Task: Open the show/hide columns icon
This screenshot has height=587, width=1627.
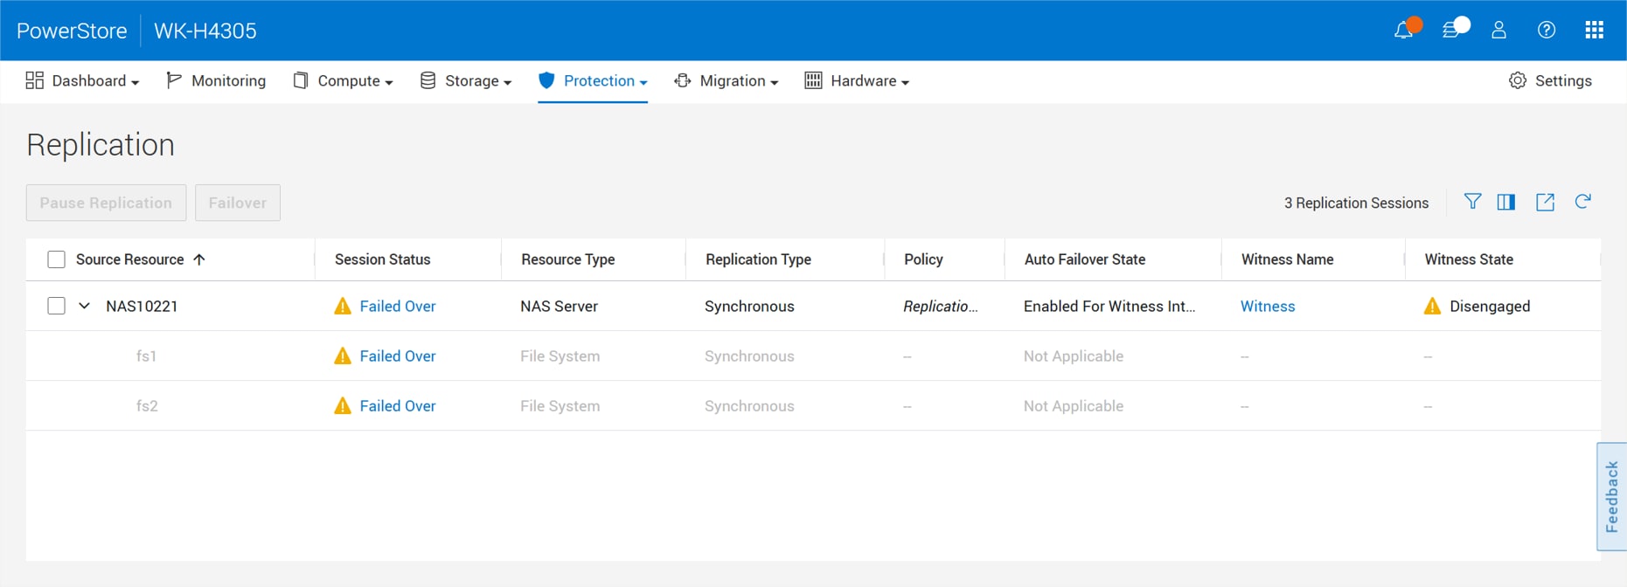Action: coord(1506,202)
